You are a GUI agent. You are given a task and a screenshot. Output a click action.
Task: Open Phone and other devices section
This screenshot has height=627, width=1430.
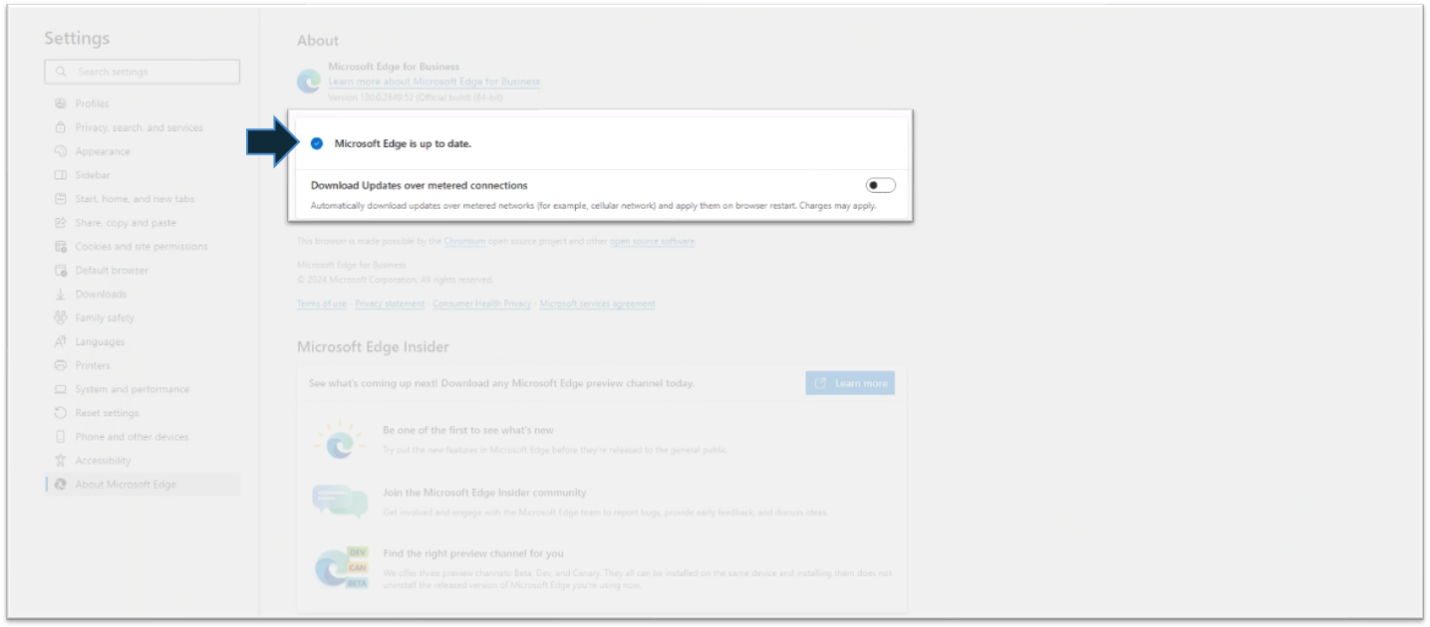[132, 437]
